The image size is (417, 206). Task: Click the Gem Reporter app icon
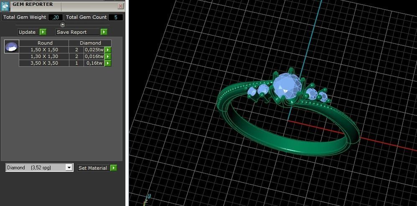click(x=5, y=6)
